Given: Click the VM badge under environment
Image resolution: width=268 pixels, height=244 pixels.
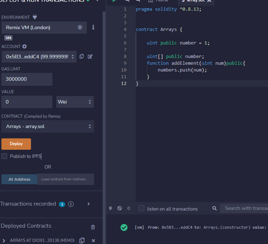Looking at the screenshot, I should (9, 38).
